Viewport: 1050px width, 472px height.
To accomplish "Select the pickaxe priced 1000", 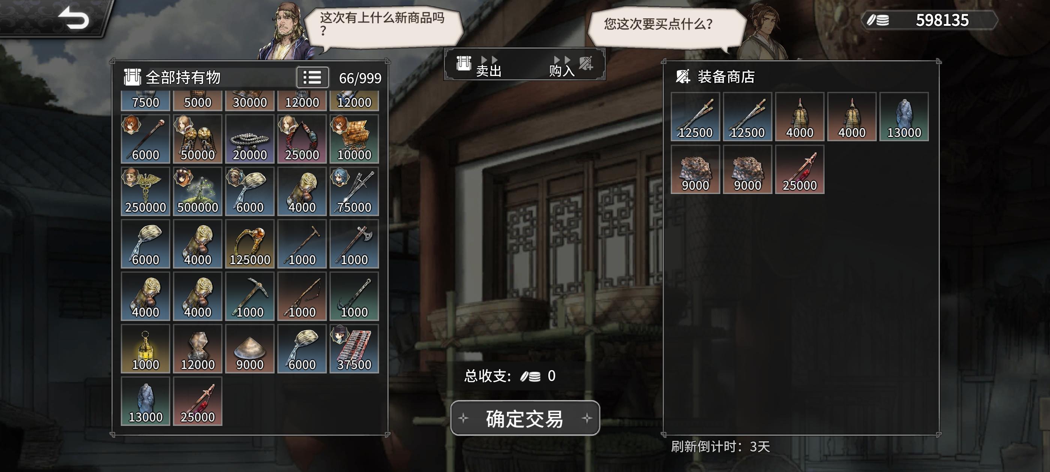I will coord(250,296).
